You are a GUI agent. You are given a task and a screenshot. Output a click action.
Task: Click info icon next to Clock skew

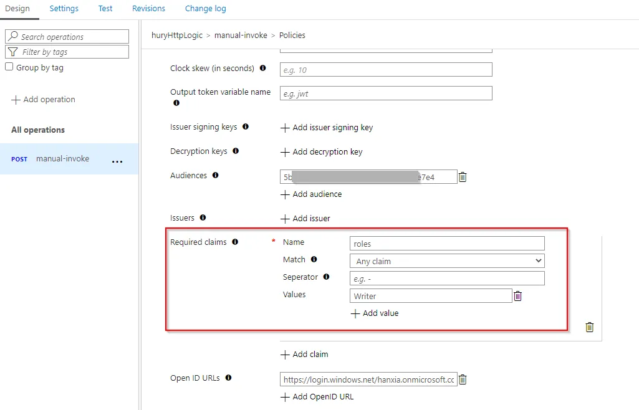pyautogui.click(x=262, y=68)
